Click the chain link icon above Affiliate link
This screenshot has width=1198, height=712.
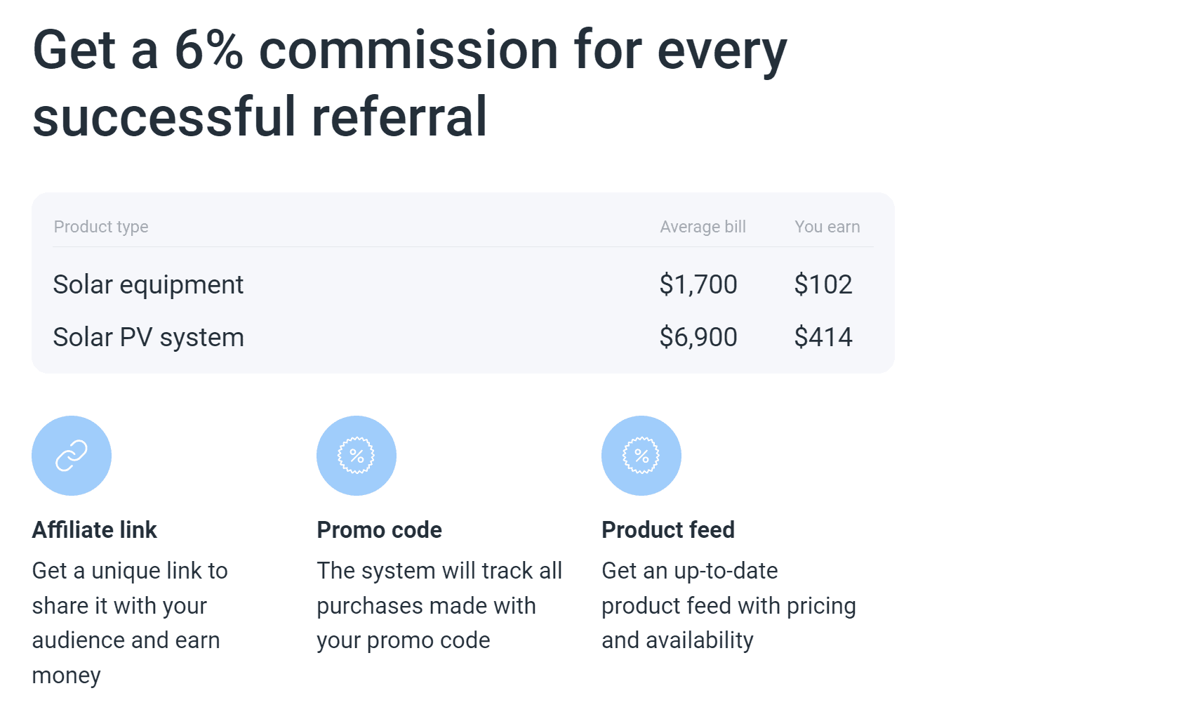72,456
